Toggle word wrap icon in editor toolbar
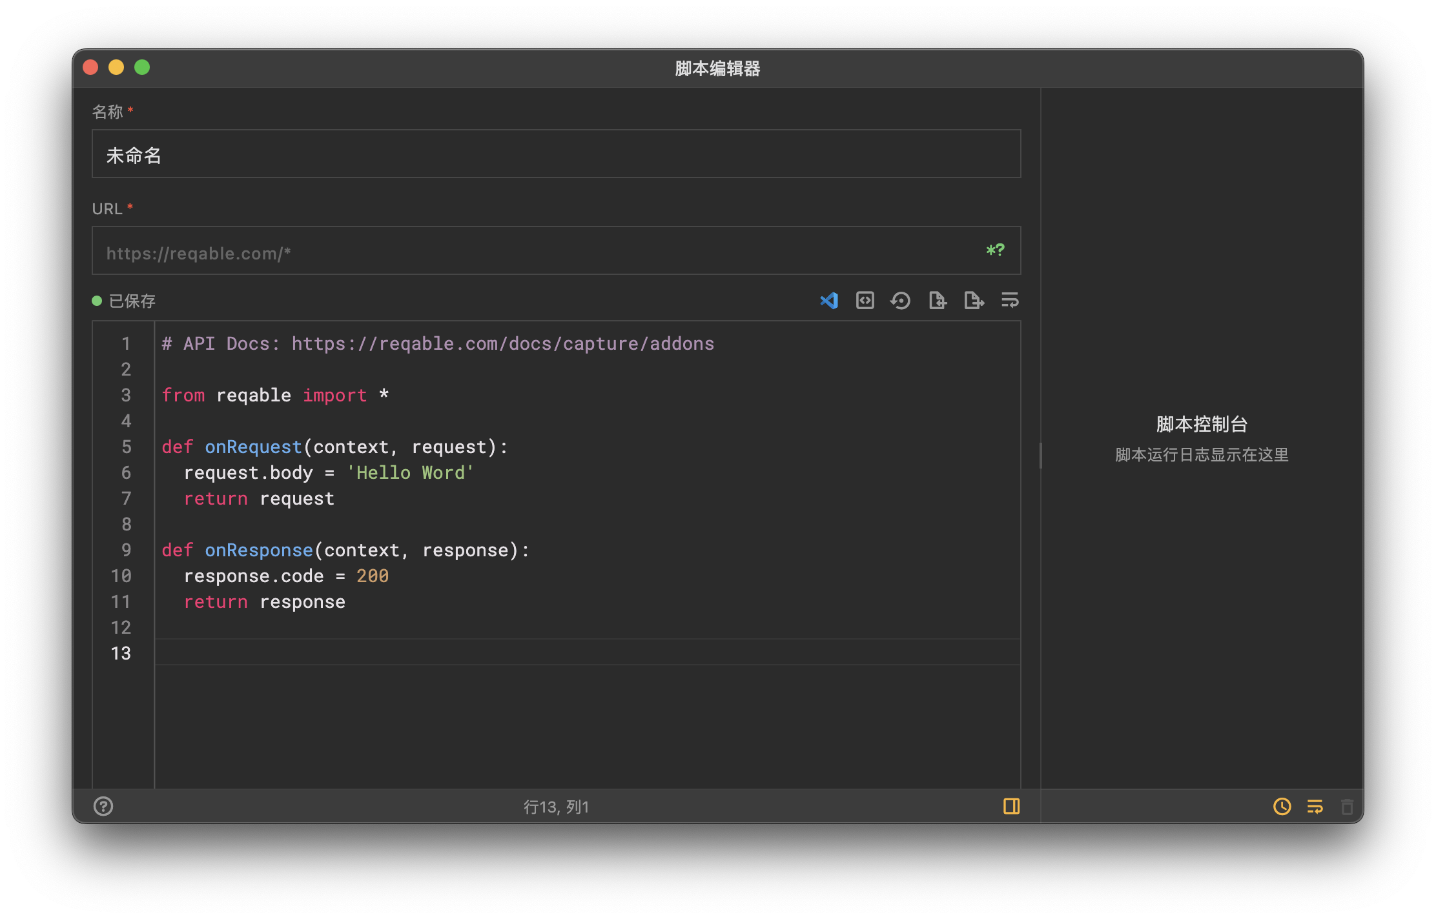 (x=1010, y=301)
